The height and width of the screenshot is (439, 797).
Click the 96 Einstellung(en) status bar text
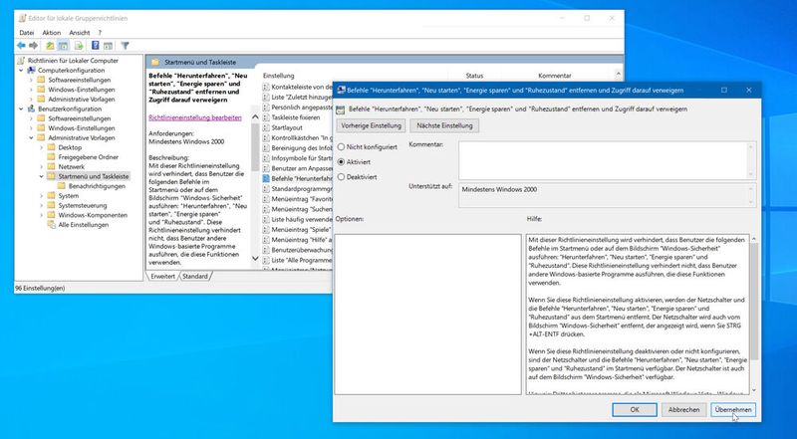(x=40, y=288)
